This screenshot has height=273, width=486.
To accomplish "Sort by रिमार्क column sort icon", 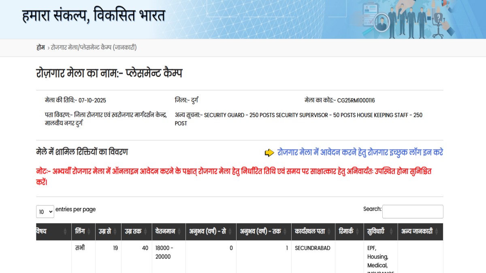I will coord(360,232).
